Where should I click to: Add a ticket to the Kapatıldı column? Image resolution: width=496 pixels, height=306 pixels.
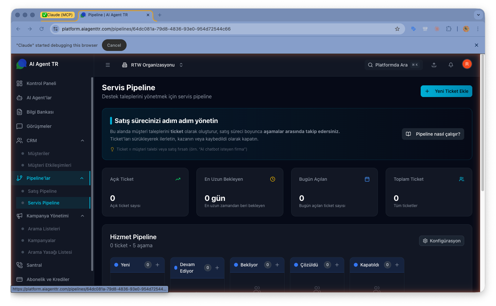coord(397,265)
